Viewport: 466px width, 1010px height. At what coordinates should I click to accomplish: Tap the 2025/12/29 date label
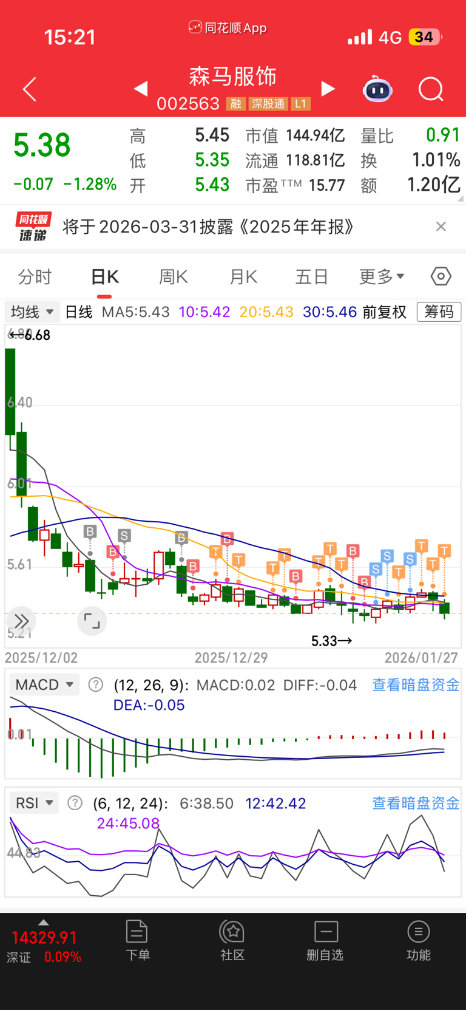(x=231, y=658)
